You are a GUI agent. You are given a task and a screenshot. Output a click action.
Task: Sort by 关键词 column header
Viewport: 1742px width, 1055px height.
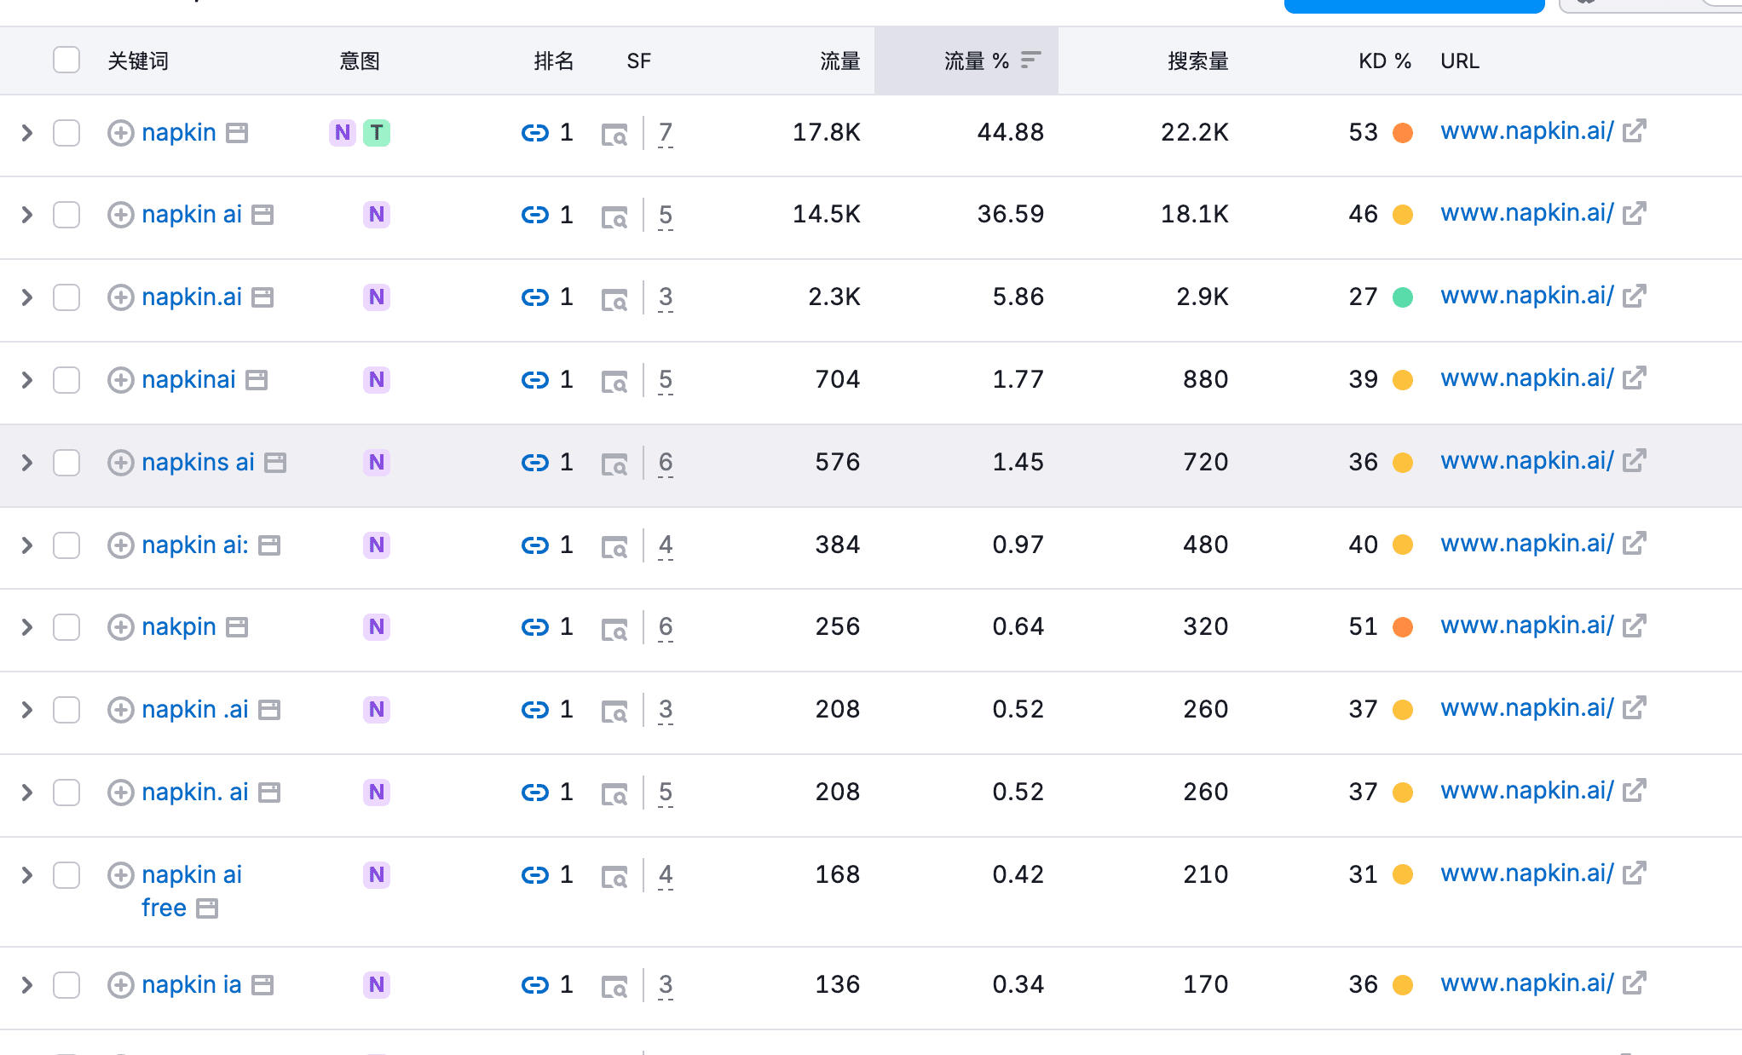(138, 61)
